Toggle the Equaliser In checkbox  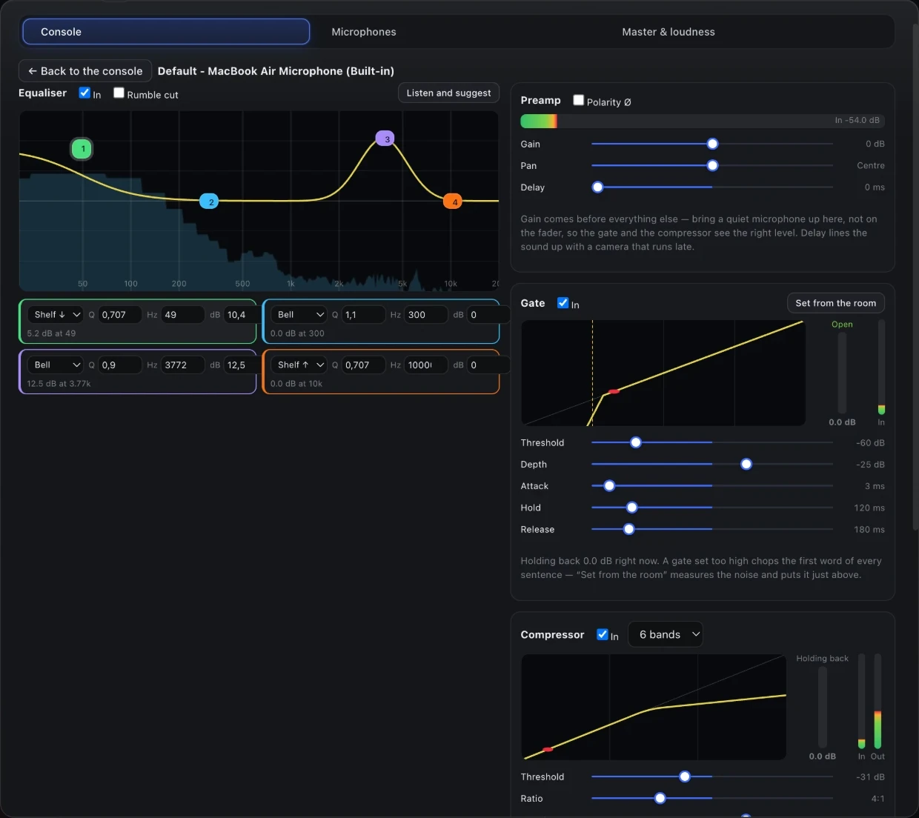(84, 93)
